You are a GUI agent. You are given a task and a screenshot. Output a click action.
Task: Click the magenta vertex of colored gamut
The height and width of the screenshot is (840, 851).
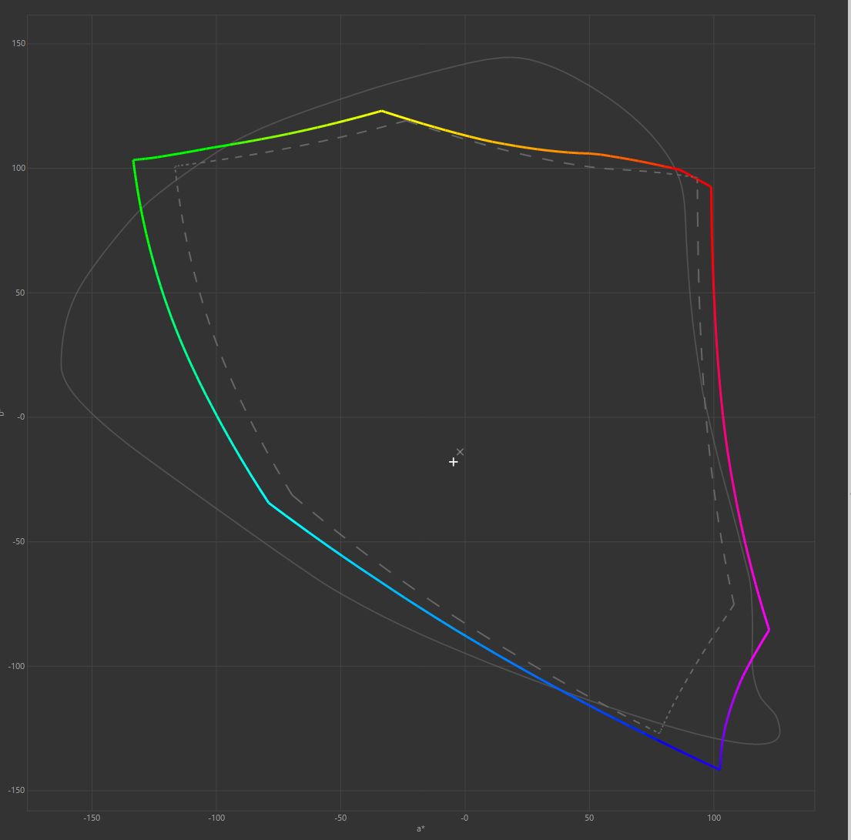tap(769, 631)
